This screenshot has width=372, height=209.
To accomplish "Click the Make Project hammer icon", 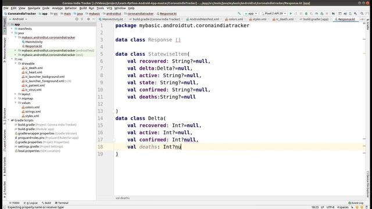I will pos(239,13).
